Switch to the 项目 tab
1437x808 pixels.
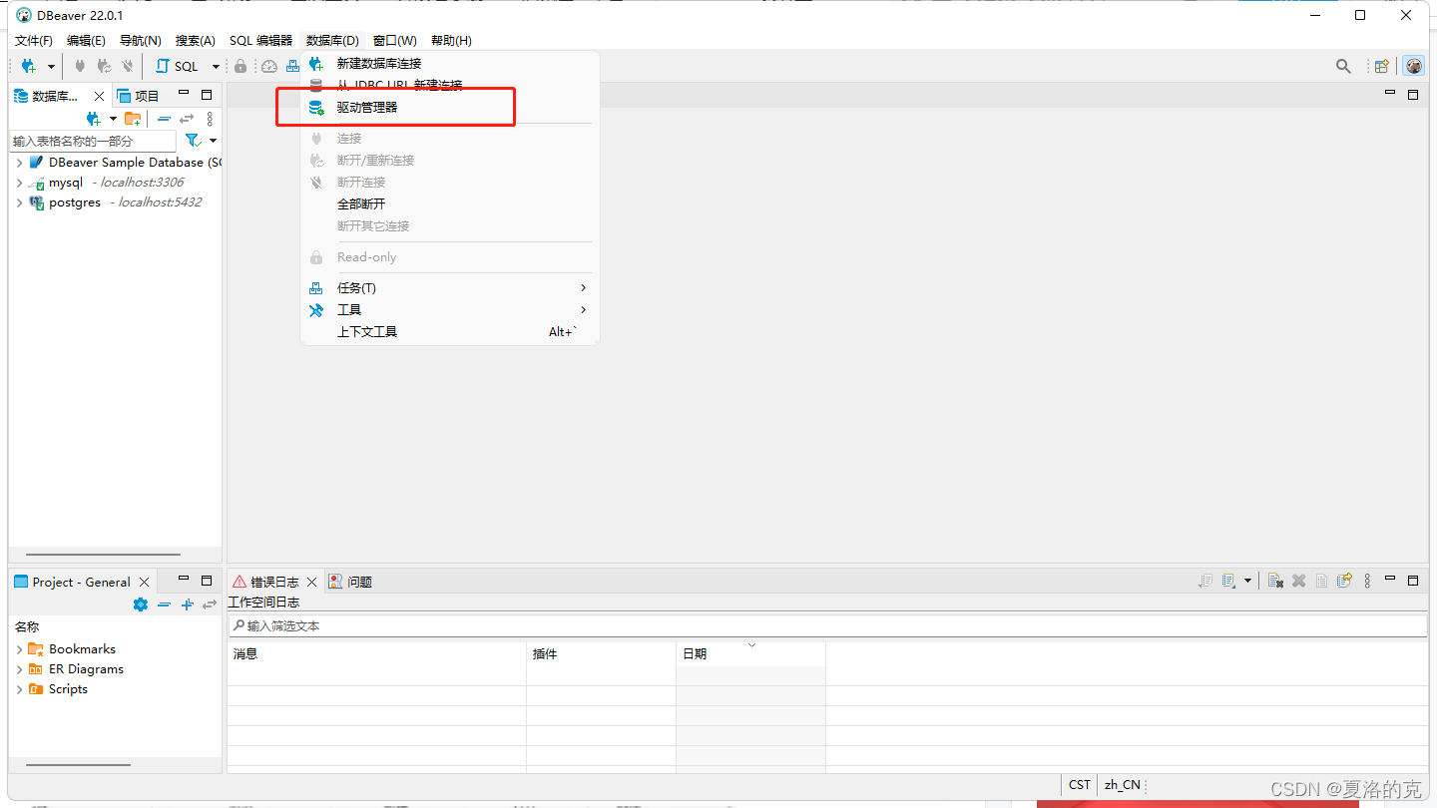click(138, 96)
